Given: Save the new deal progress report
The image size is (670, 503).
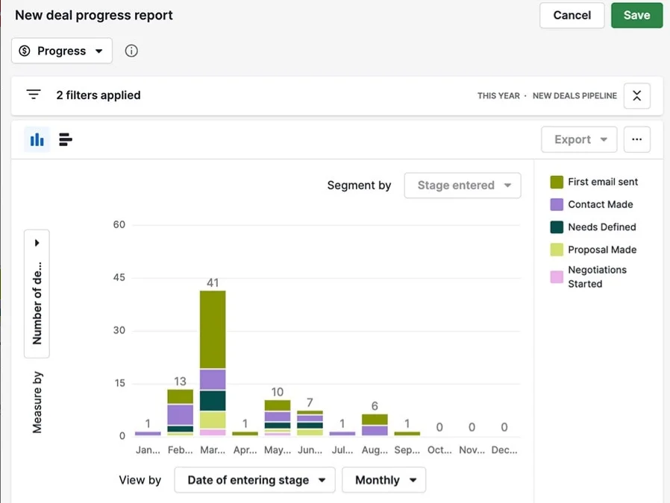Looking at the screenshot, I should (x=636, y=15).
